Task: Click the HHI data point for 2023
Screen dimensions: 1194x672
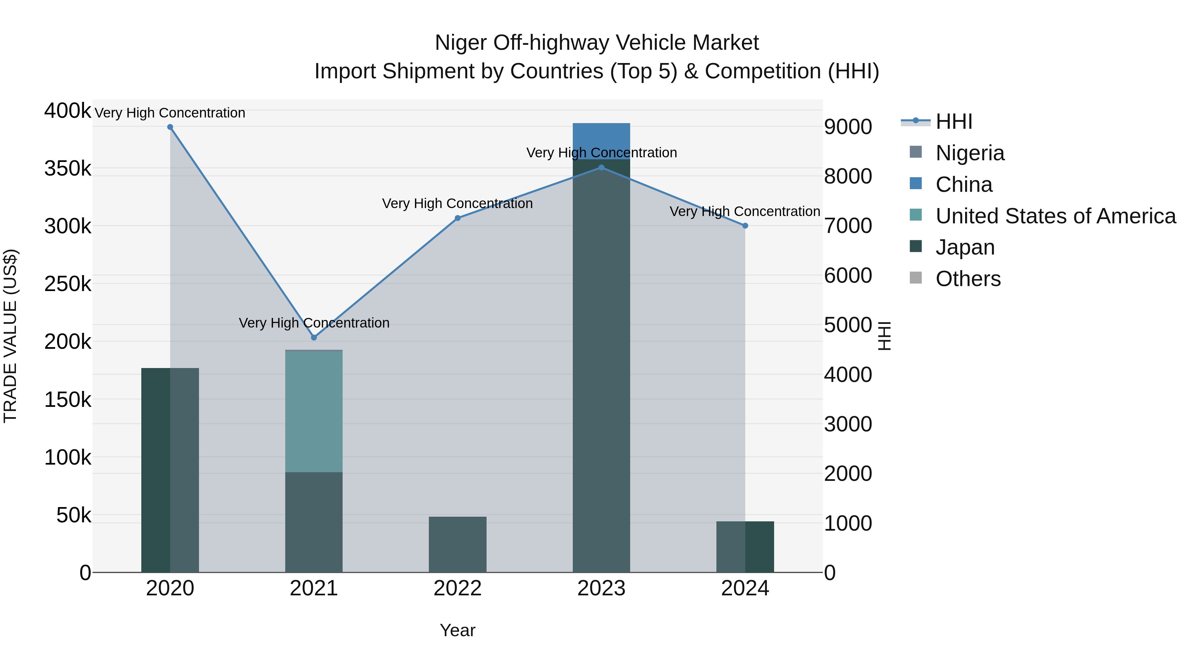Action: (x=601, y=168)
